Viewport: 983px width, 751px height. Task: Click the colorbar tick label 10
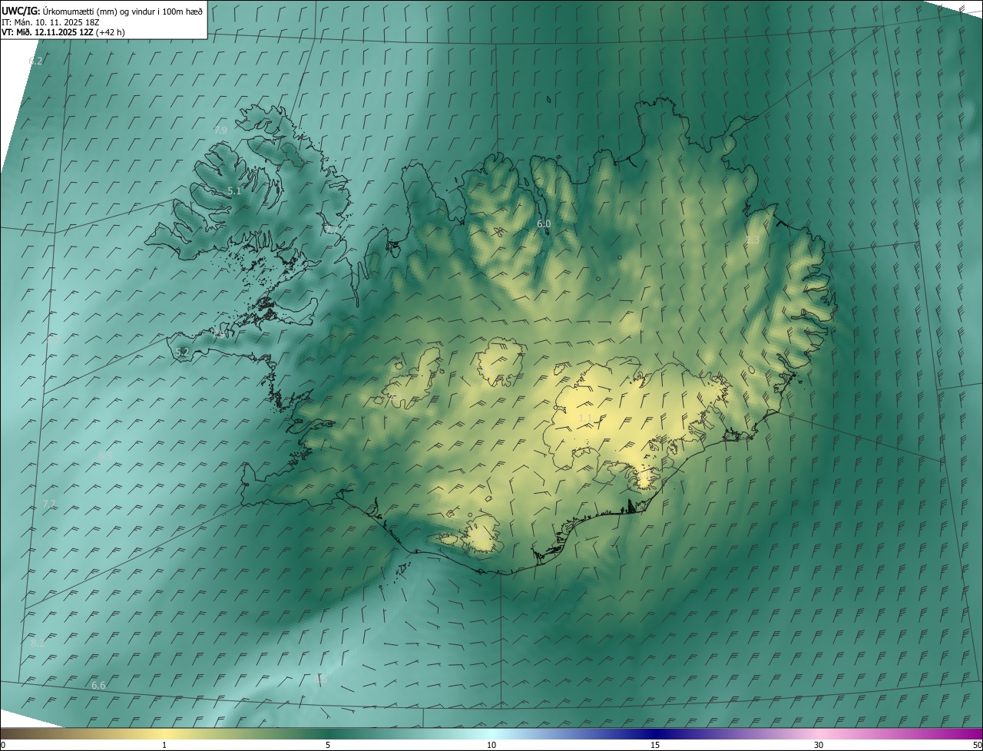click(x=491, y=745)
